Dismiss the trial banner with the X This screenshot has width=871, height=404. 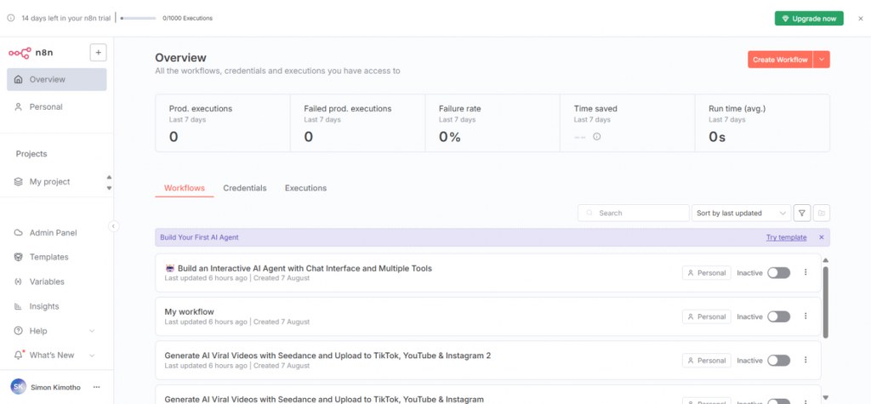(x=861, y=19)
